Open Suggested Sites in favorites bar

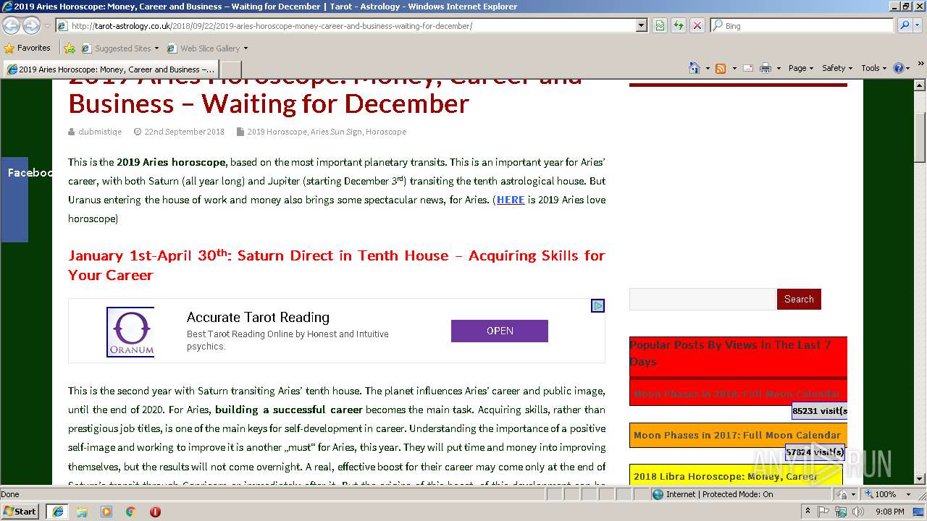pos(119,48)
